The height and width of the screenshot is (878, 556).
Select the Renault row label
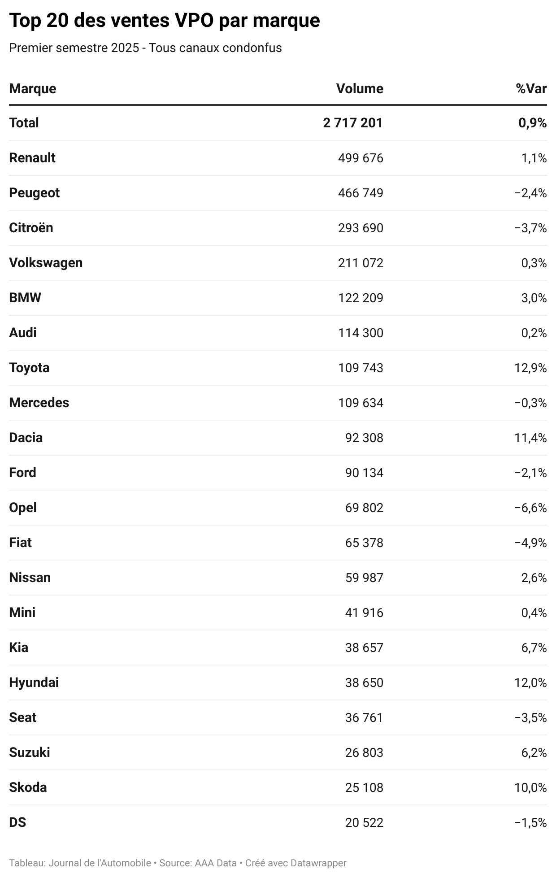pyautogui.click(x=32, y=158)
